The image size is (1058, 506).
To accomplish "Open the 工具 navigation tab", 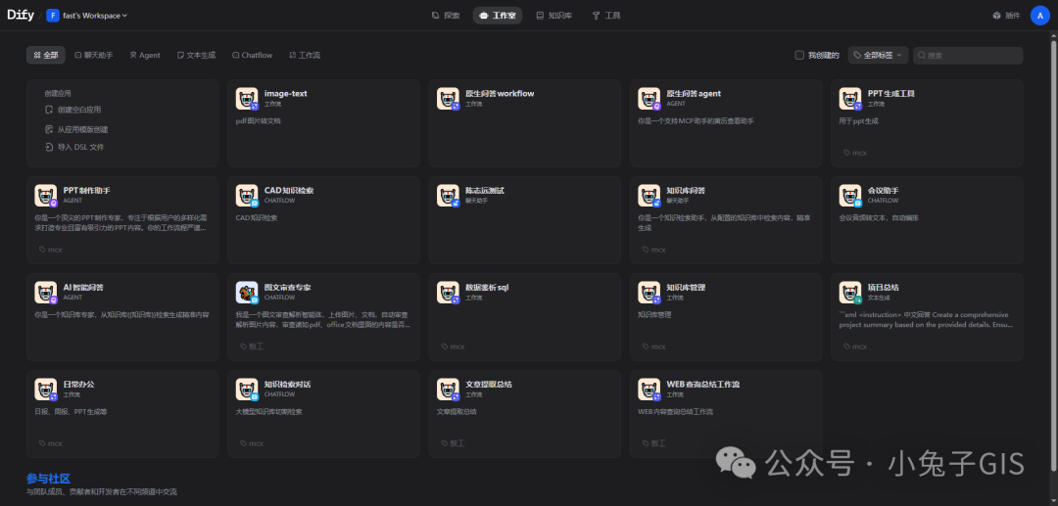I will (606, 16).
